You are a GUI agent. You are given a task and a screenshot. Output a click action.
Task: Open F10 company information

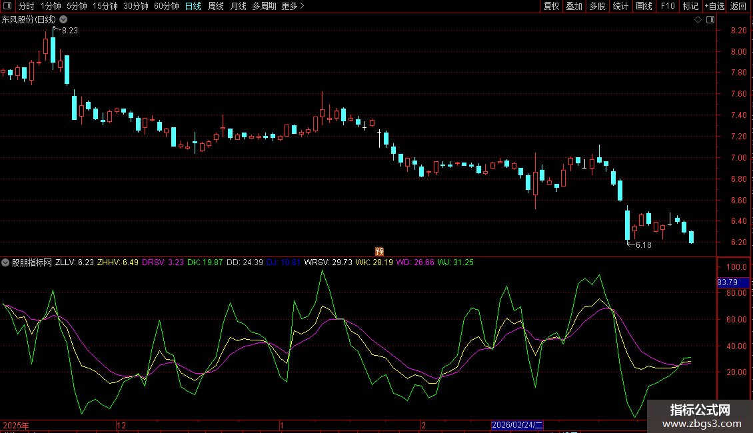tap(668, 6)
